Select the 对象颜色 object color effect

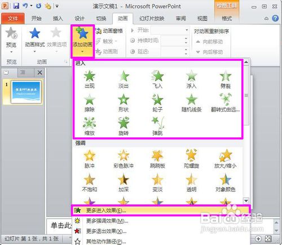pos(225,182)
